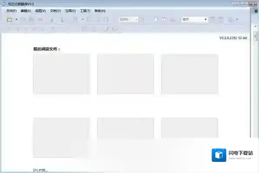Open middle recent file thumbnail in top row
This screenshot has height=173, width=259.
coord(126,74)
